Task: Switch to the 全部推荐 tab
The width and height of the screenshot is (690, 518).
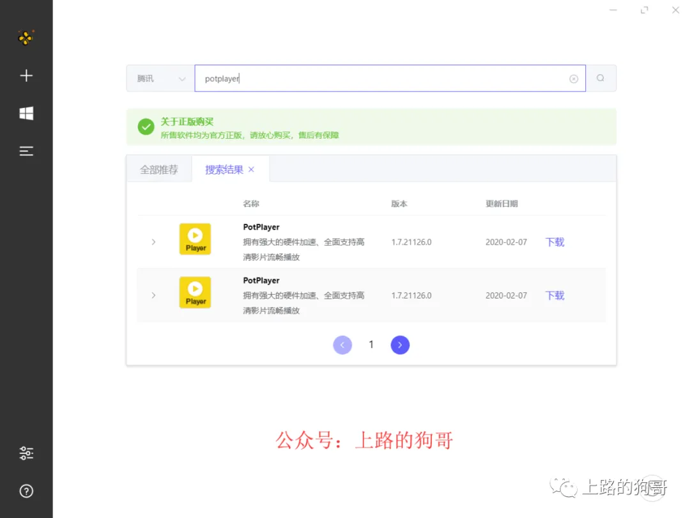Action: pyautogui.click(x=159, y=169)
